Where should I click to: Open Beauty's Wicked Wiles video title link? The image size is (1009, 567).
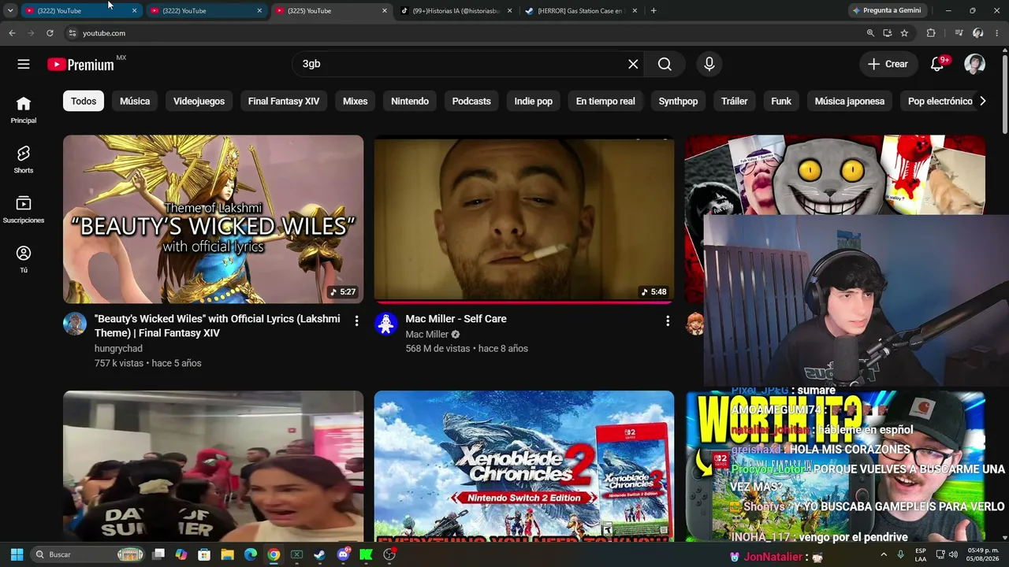tap(218, 326)
